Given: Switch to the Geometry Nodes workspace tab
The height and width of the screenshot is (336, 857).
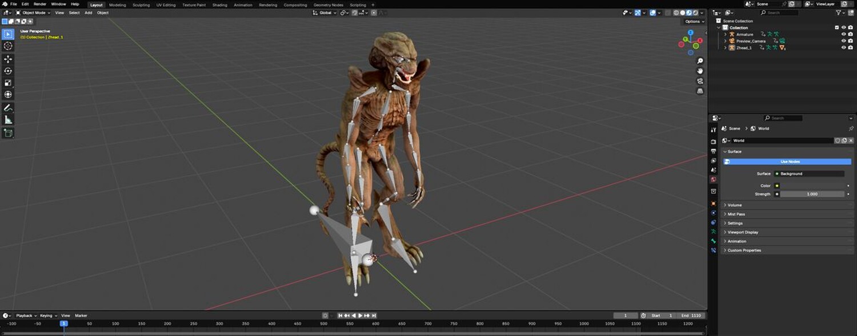Looking at the screenshot, I should pyautogui.click(x=329, y=5).
